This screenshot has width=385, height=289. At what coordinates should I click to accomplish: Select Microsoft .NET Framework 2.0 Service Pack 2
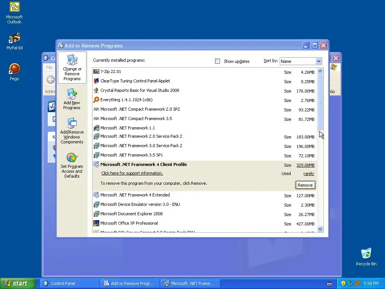pos(205,136)
